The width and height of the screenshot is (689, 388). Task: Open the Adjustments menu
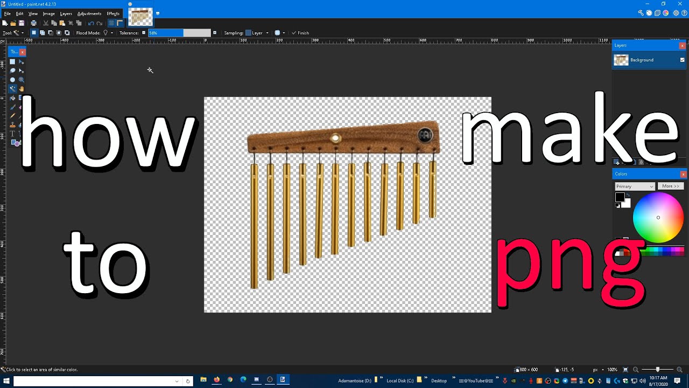(89, 13)
